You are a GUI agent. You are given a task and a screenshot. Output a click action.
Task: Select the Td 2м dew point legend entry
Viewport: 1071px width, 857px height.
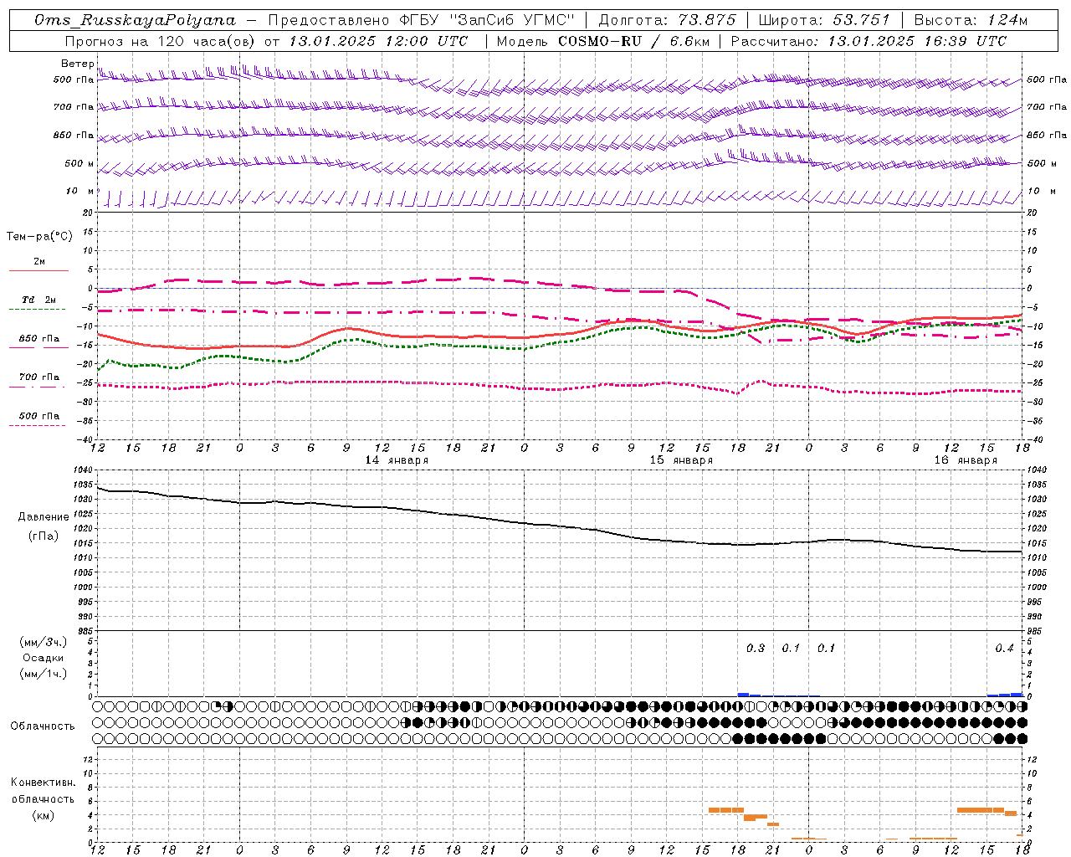coord(39,300)
